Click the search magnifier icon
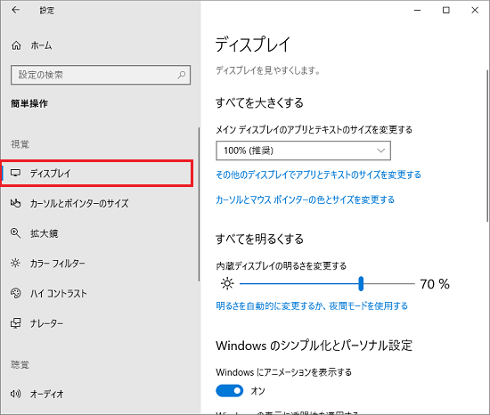The height and width of the screenshot is (415, 490). click(181, 75)
